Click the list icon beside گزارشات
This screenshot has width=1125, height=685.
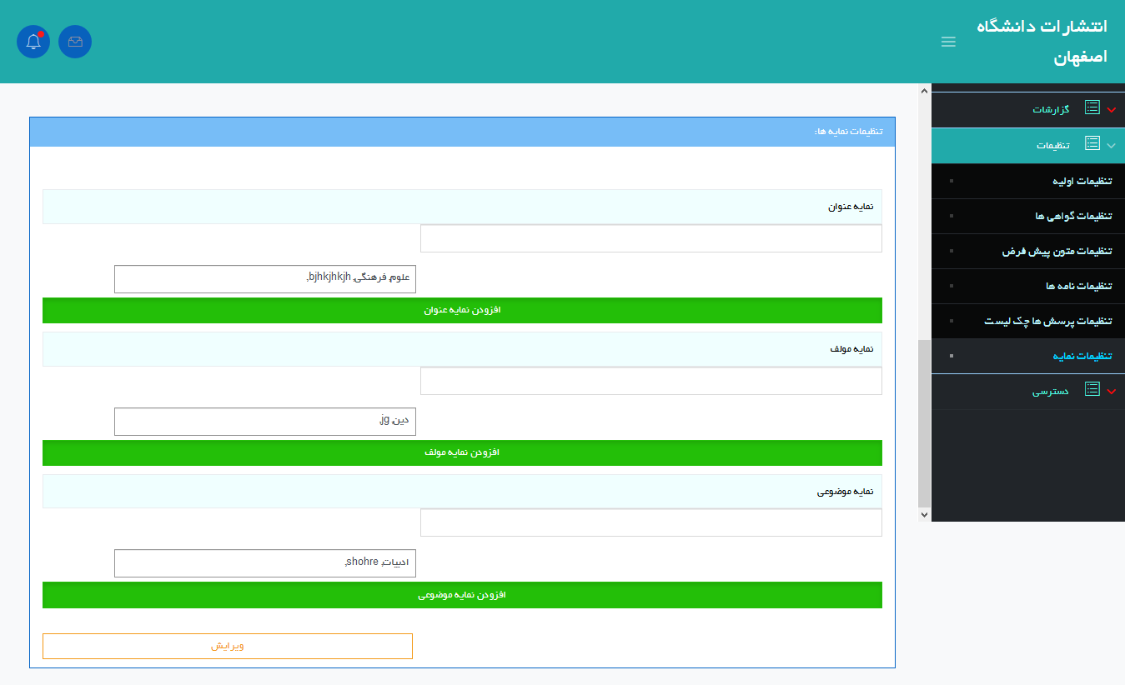click(1092, 108)
